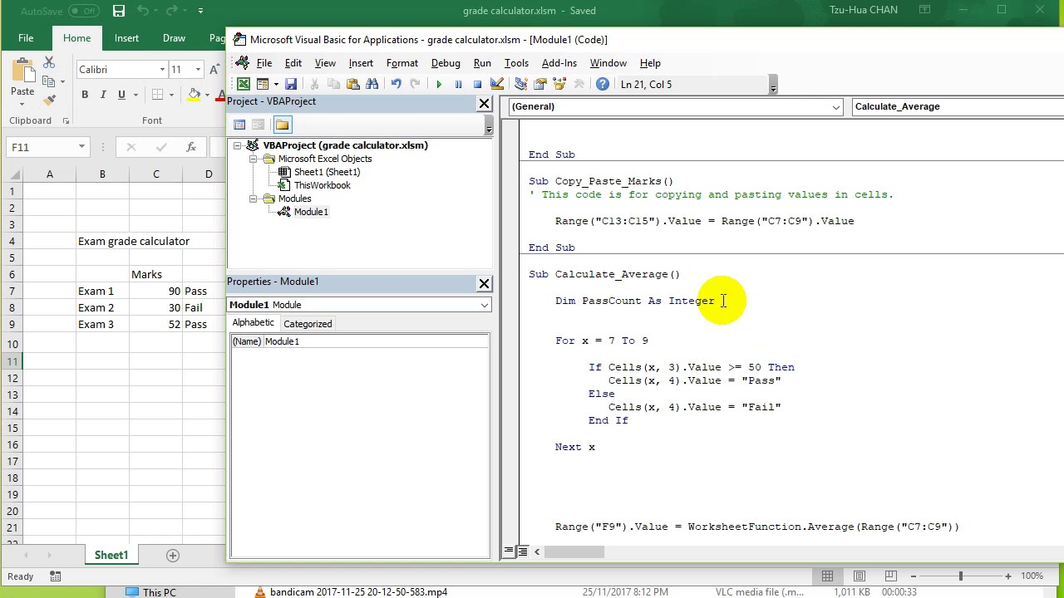Click the Cut scissors icon in Excel ribbon

[x=49, y=63]
